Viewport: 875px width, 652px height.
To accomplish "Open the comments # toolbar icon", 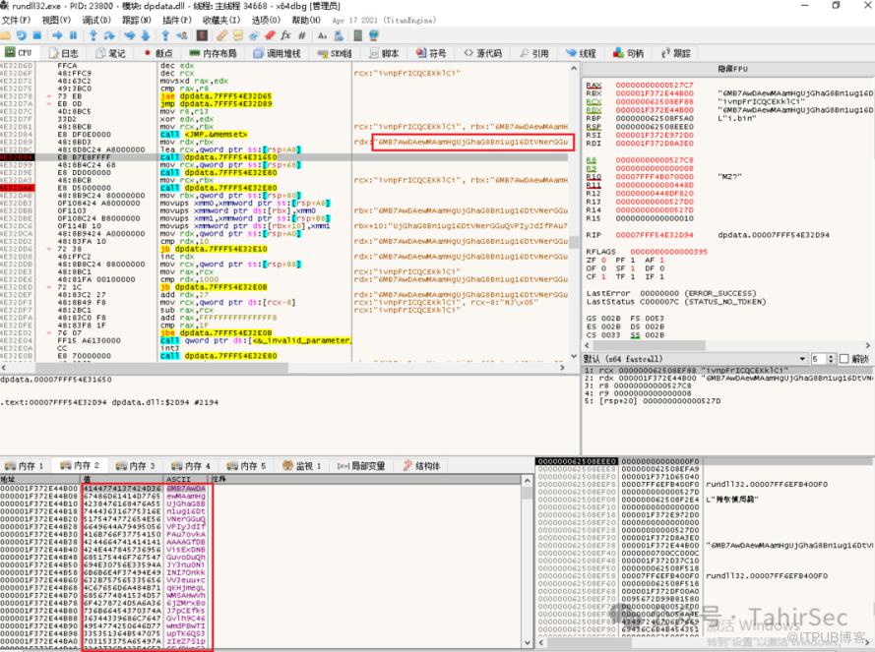I will coord(302,34).
